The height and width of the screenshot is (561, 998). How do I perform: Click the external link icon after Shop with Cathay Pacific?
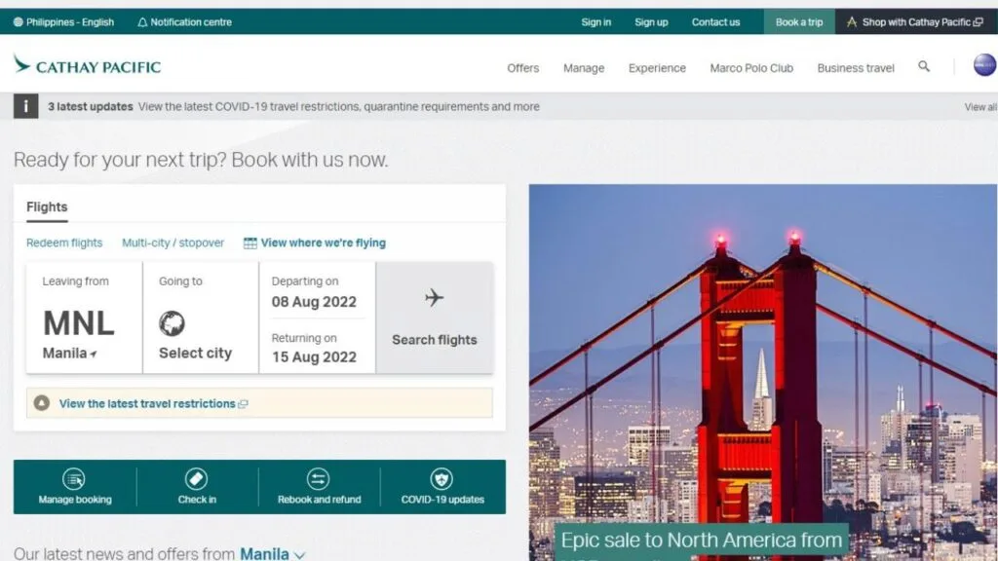point(979,22)
